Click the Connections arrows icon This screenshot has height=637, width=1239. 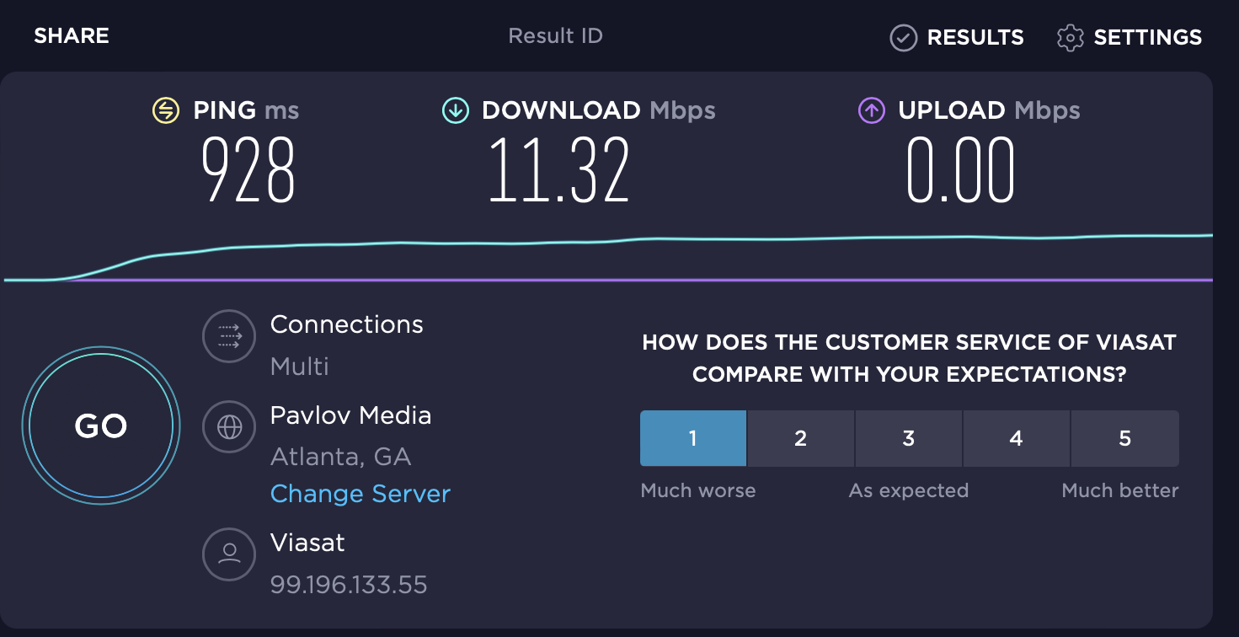point(229,337)
